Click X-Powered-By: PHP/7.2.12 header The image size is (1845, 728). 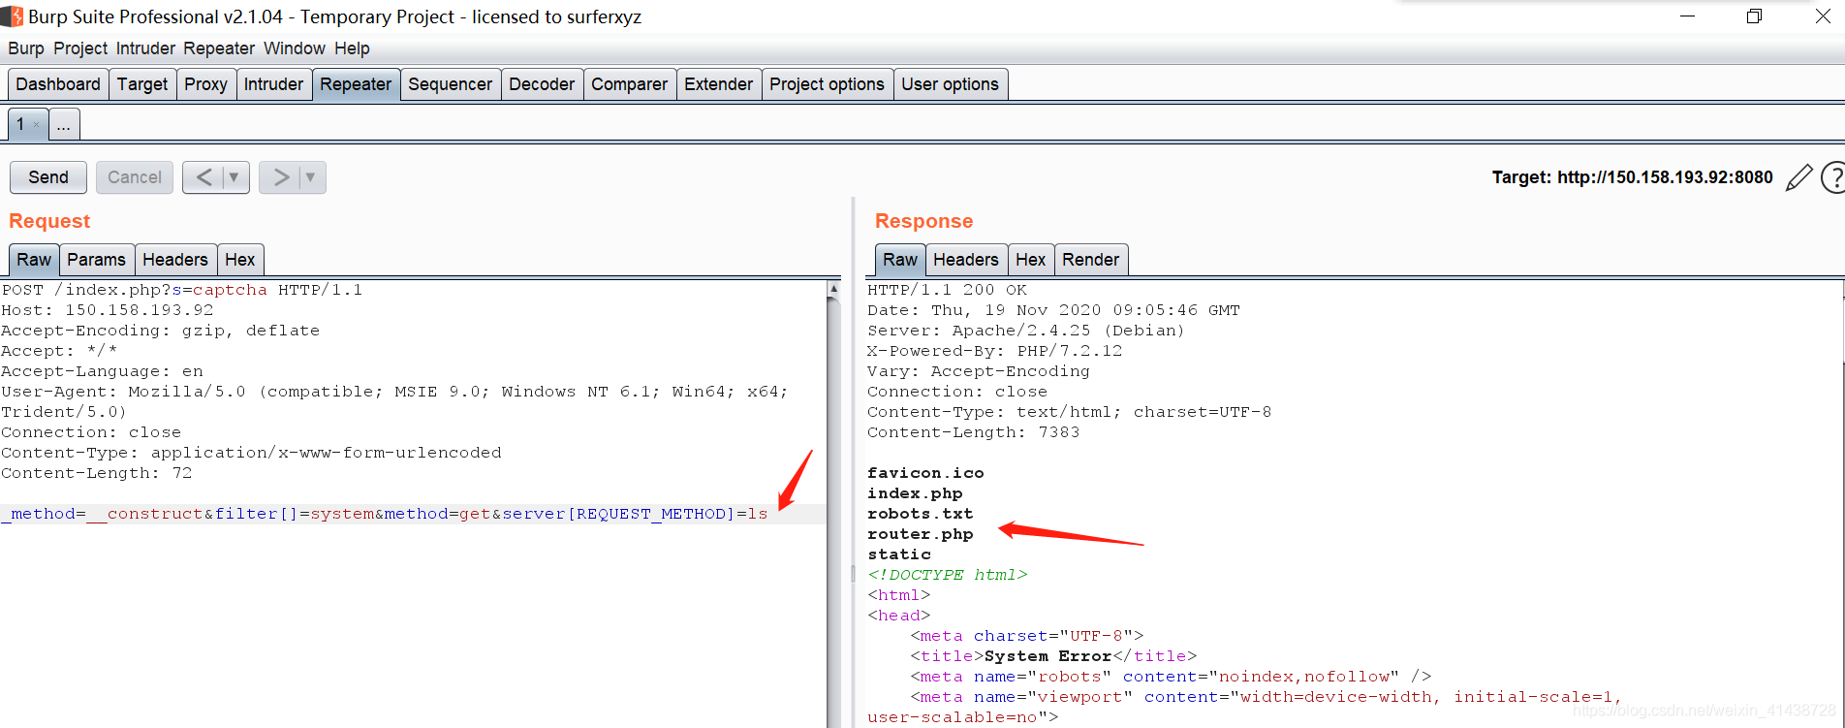(994, 351)
